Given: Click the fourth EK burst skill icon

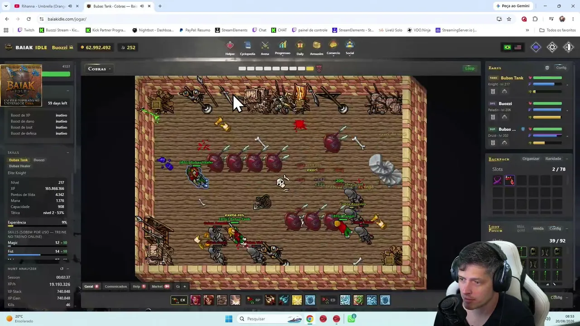Looking at the screenshot, I should [x=235, y=300].
